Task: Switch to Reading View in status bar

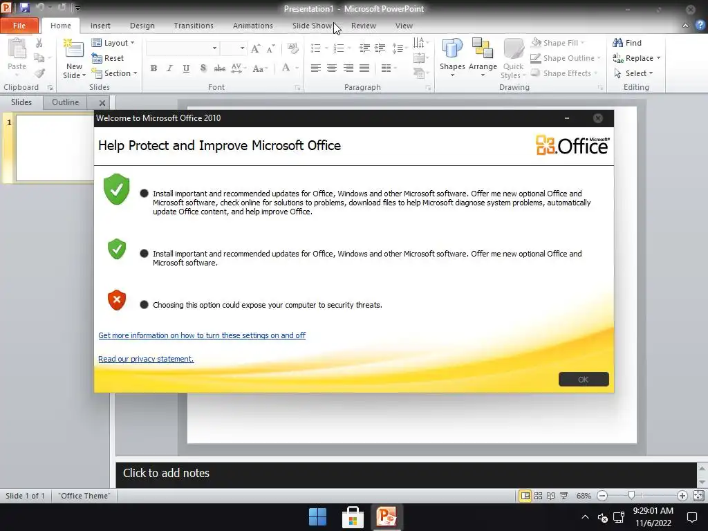Action: pos(550,496)
